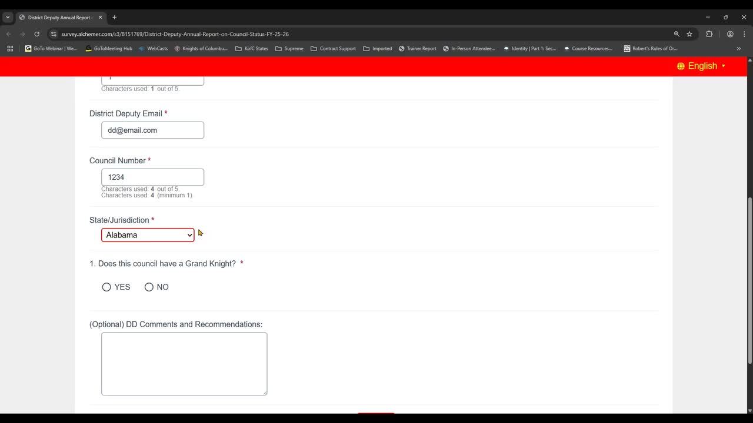Click the browser forward arrow

[x=22, y=34]
